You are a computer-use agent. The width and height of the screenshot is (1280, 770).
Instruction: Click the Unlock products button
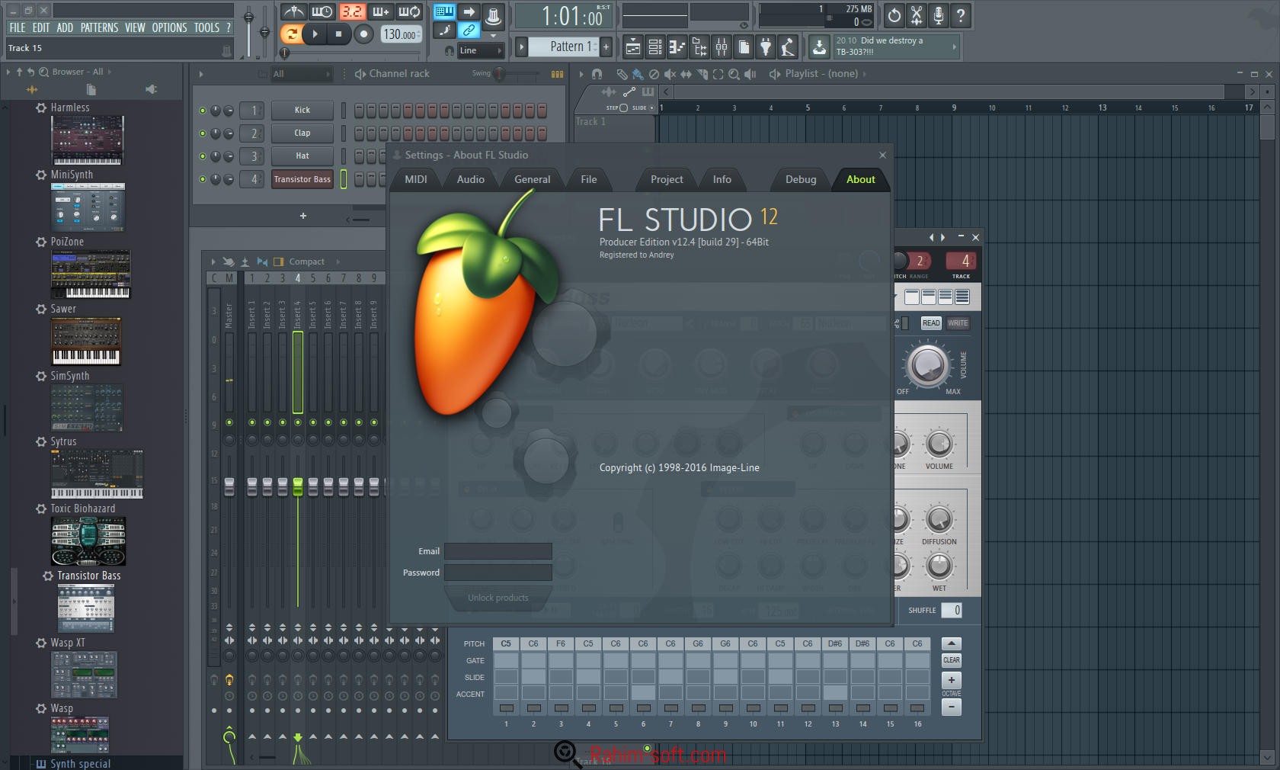tap(497, 598)
